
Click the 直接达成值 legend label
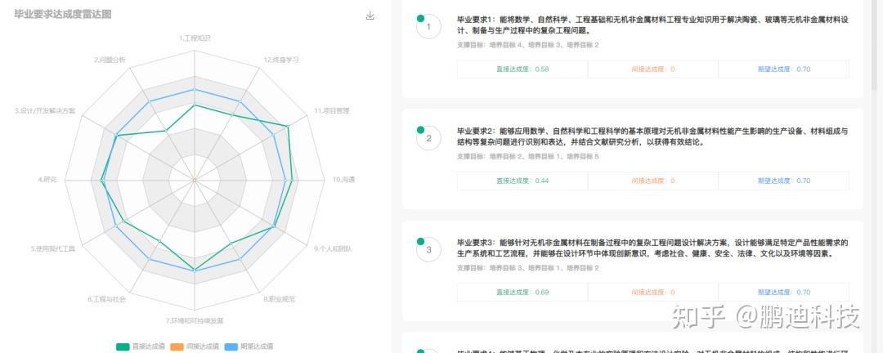[x=148, y=346]
